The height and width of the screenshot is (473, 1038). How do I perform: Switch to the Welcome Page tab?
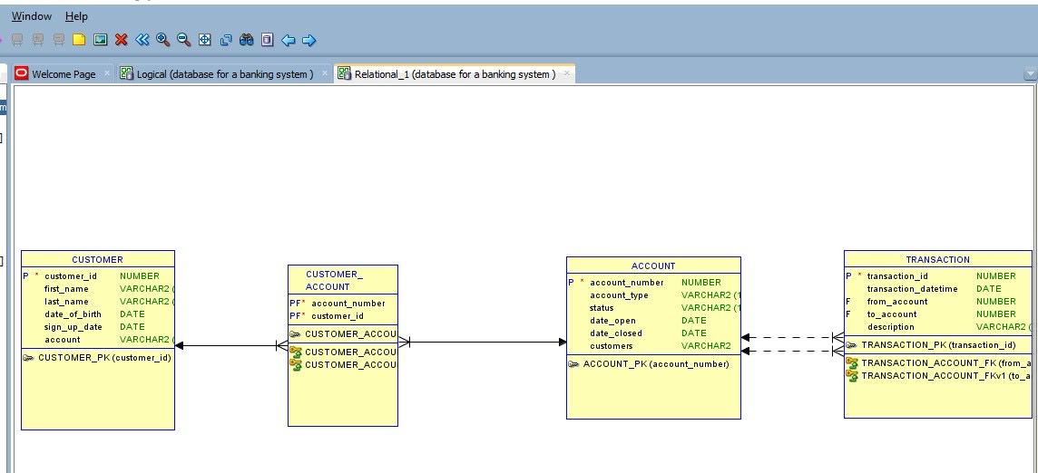tap(63, 74)
